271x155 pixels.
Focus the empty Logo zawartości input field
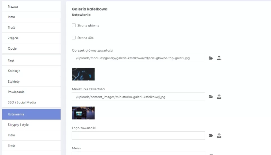click(x=138, y=136)
